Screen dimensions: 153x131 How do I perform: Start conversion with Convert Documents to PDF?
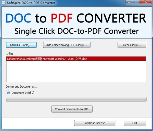(72, 109)
